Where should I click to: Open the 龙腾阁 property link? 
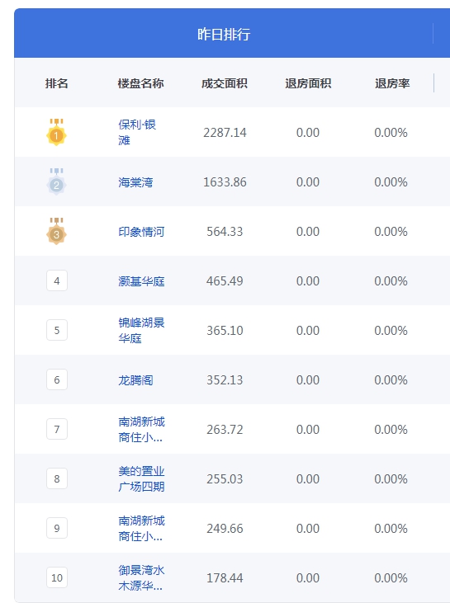[135, 380]
